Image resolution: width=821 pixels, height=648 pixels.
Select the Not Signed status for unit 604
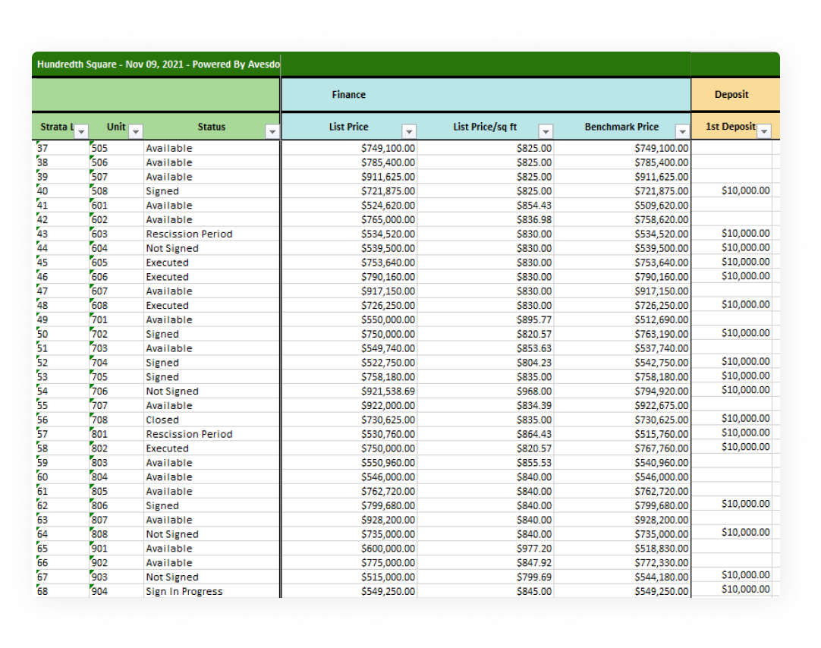pyautogui.click(x=212, y=248)
